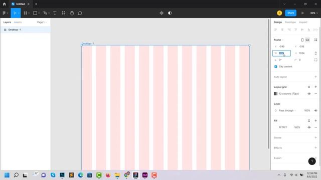Toggle Clip content checkbox
This screenshot has width=321, height=180.
[x=275, y=66]
